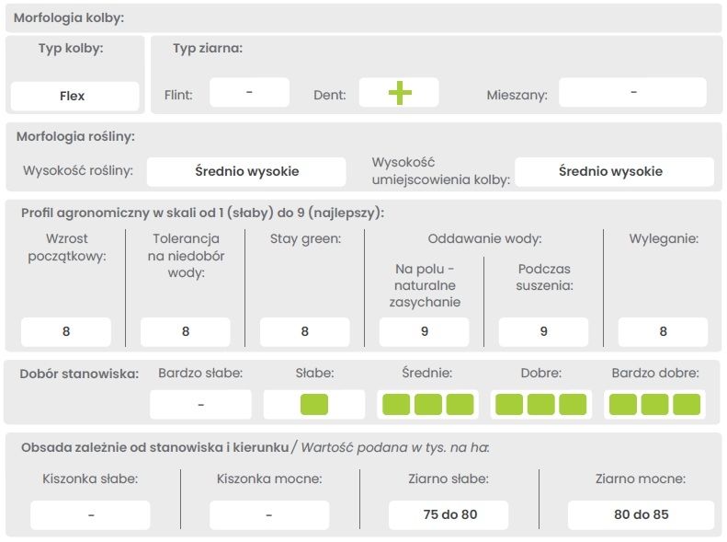Click the Bardzo słabe site selection field

(200, 404)
